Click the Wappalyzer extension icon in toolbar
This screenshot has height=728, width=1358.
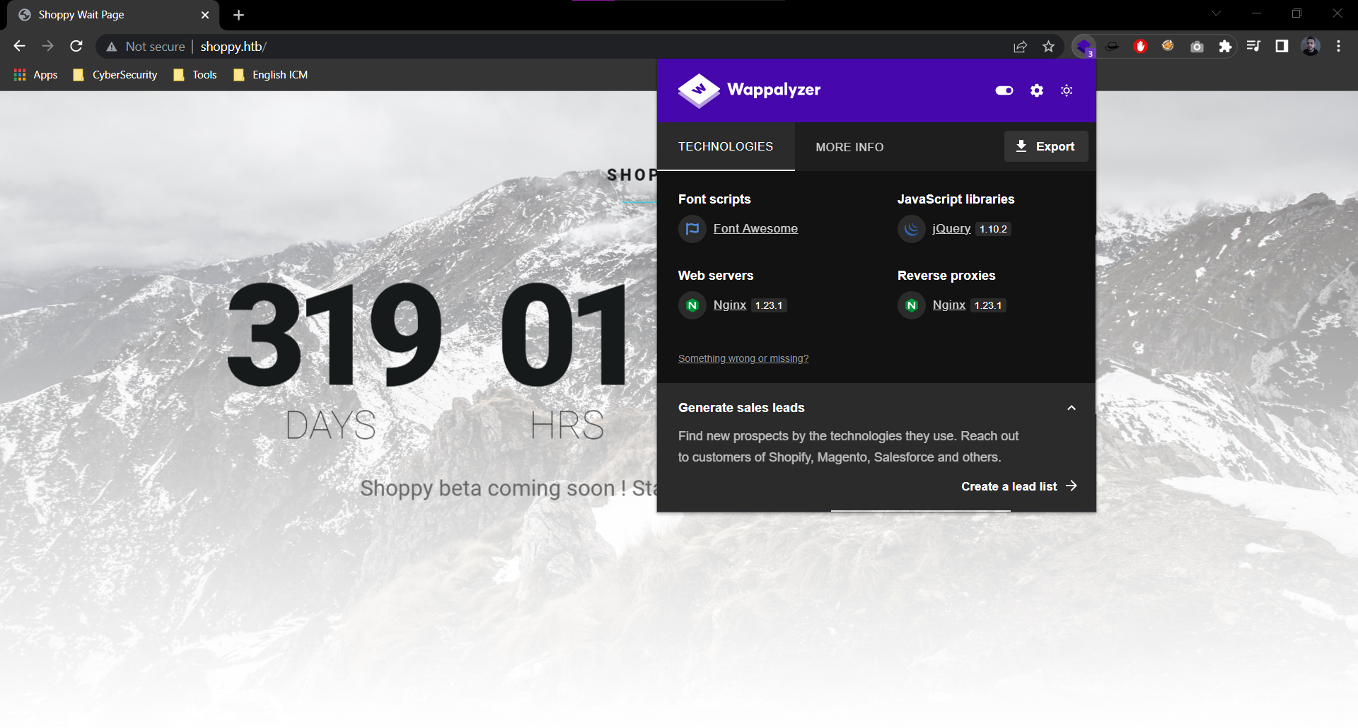pyautogui.click(x=1084, y=47)
